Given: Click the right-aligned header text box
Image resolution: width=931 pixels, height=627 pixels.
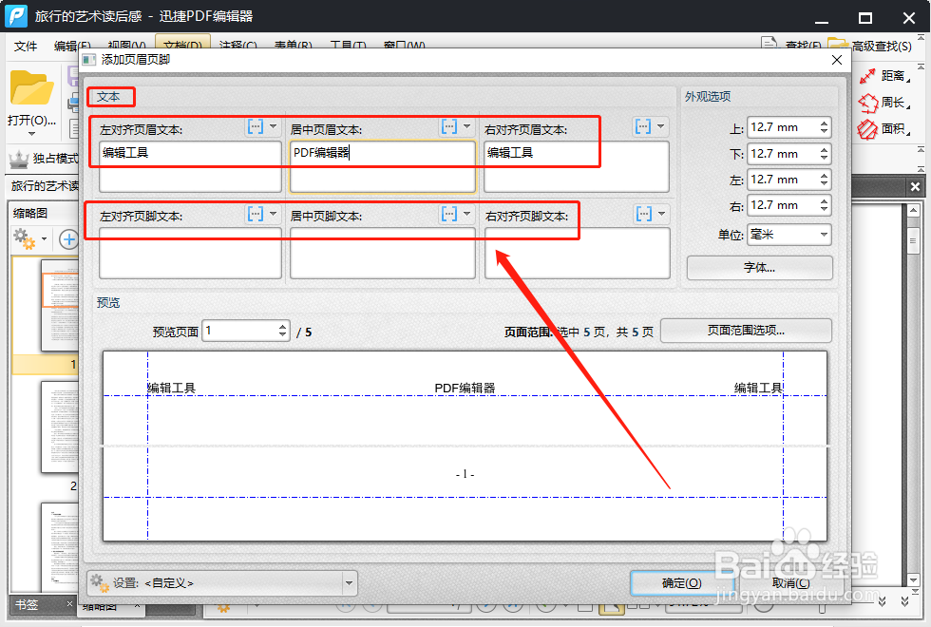Looking at the screenshot, I should 577,166.
